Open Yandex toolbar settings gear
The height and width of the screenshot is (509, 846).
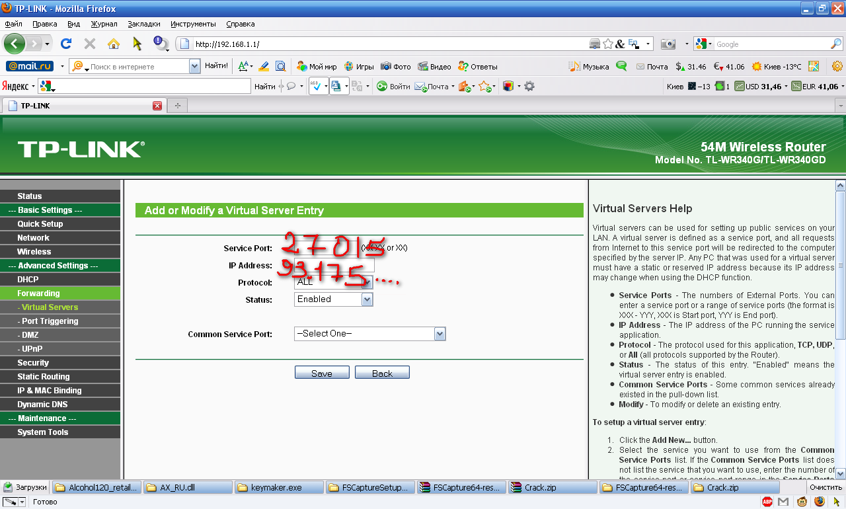pos(529,86)
